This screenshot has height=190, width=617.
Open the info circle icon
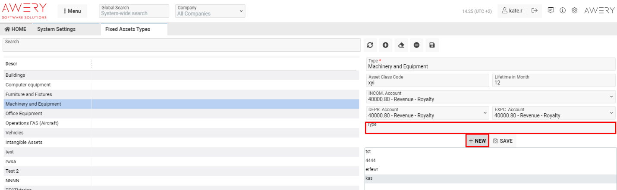click(x=563, y=11)
